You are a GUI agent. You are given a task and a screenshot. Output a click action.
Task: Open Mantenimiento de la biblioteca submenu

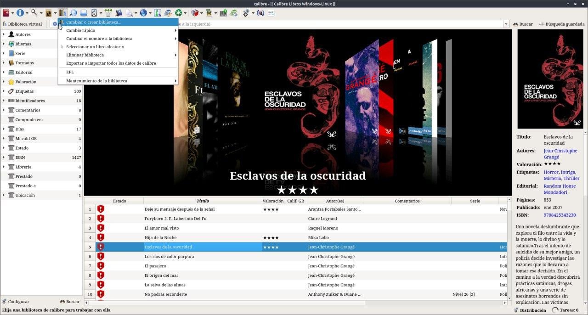coord(118,81)
